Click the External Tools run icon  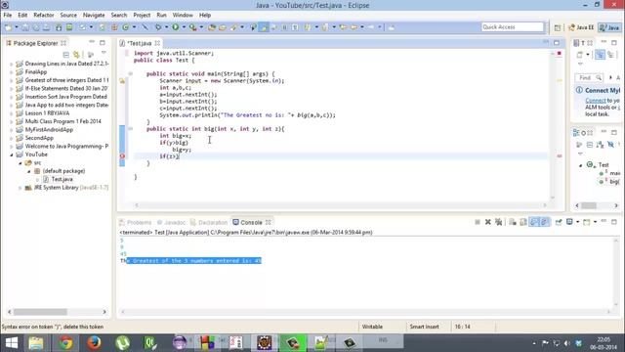(x=193, y=27)
